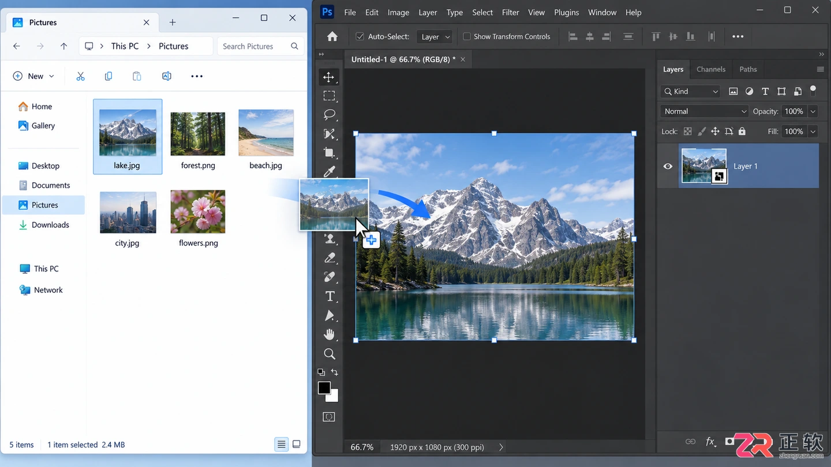This screenshot has height=467, width=831.
Task: Open the Auto-Select Layer dropdown
Action: pyautogui.click(x=435, y=36)
